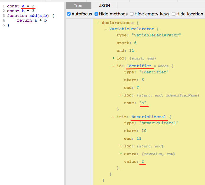Click the type "NumericLiteral" value
The image size is (205, 185).
[159, 123]
